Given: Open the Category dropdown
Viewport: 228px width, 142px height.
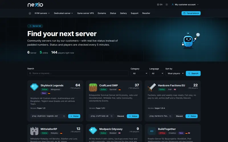Looking at the screenshot, I should 139,73.
